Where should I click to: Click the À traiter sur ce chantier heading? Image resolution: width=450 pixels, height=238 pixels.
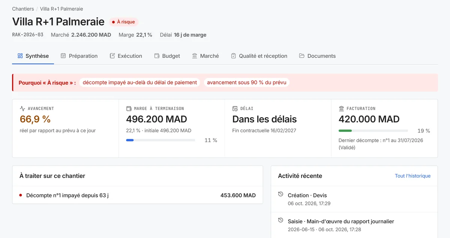[52, 176]
